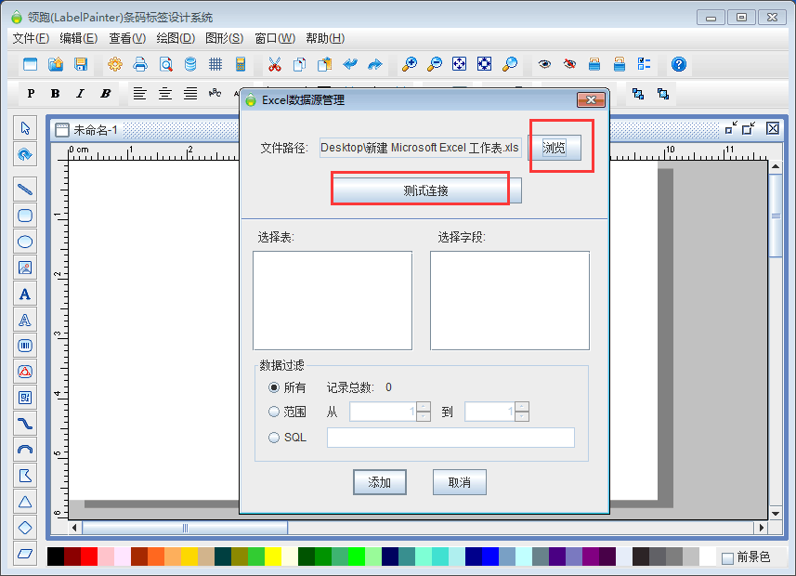Select the solid text A tool
Screen dimensions: 796x576
coord(25,294)
